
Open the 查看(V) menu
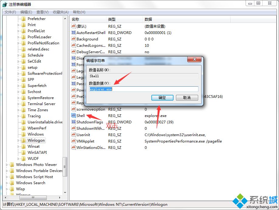click(42, 12)
